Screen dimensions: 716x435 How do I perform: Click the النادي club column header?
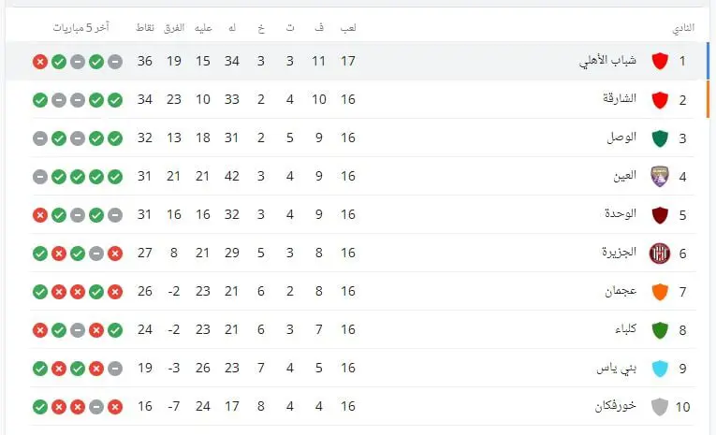coord(683,28)
